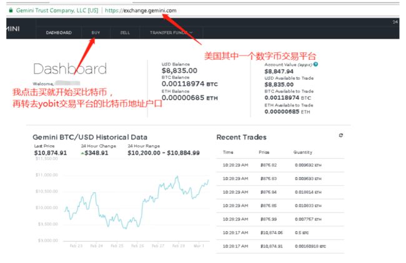Click Gemini Trust Company, LLC certificate label
Image resolution: width=406 pixels, height=263 pixels.
pyautogui.click(x=57, y=11)
